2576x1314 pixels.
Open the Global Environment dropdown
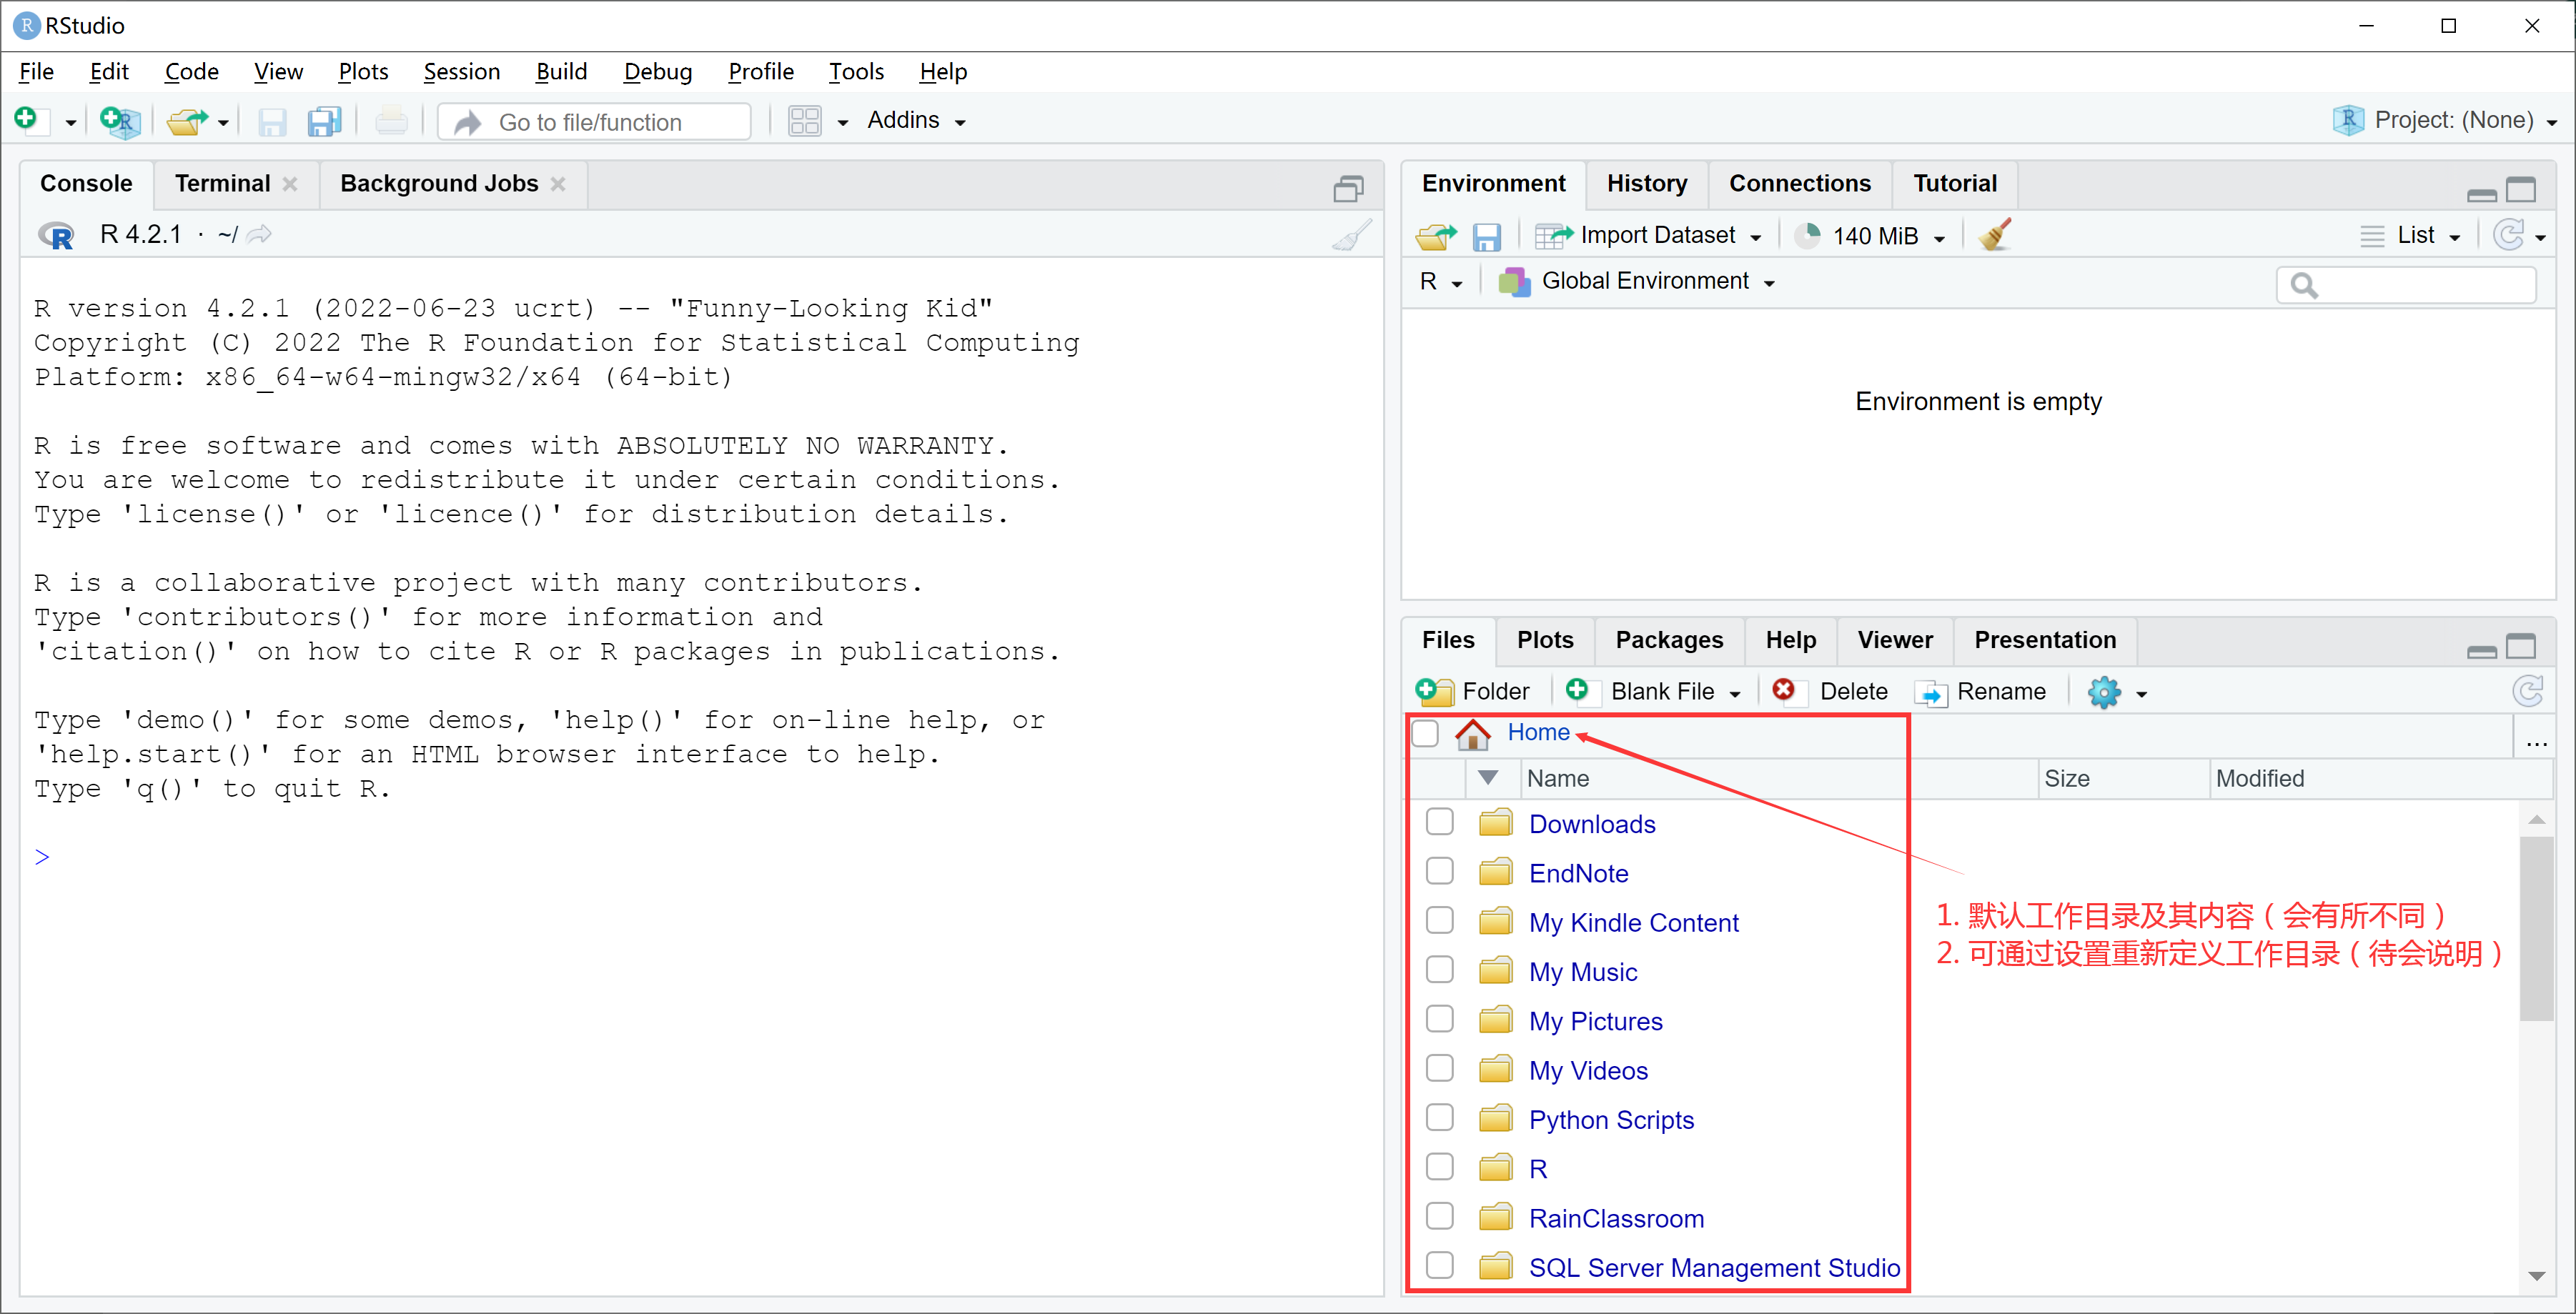1637,282
